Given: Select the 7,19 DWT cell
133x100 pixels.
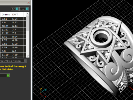Looking at the screenshot, I should click(x=17, y=55).
